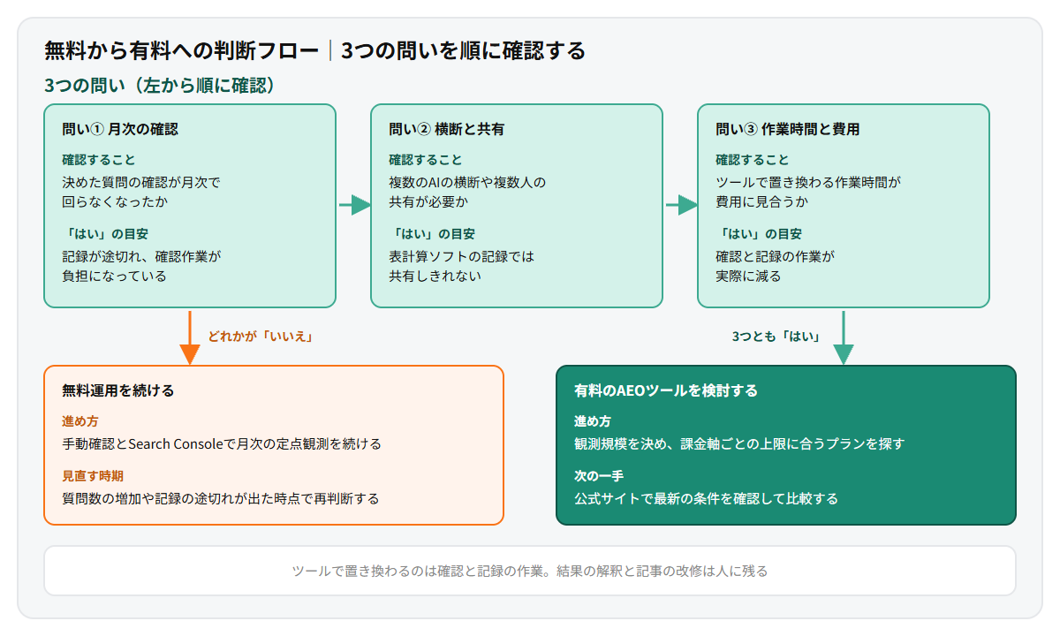Click the heading '3つの問いを順に確認する'
Screen dimensions: 1060x636
(463, 50)
